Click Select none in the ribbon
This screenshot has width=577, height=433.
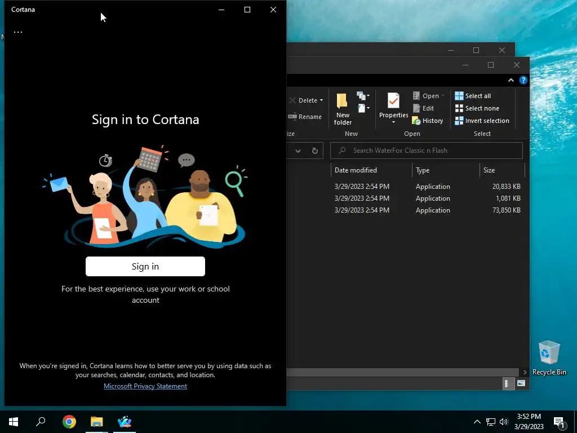pos(477,108)
